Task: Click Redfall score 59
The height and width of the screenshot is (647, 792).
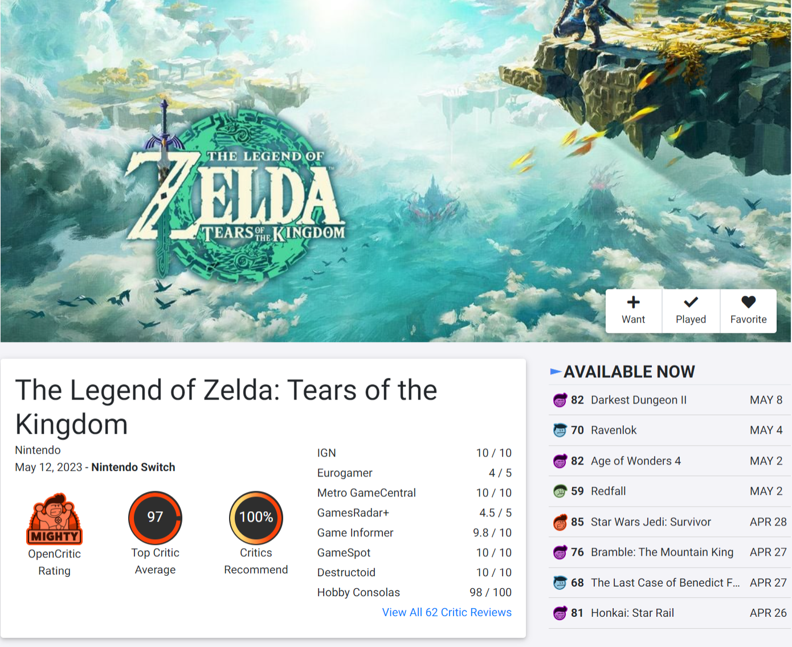Action: point(577,491)
